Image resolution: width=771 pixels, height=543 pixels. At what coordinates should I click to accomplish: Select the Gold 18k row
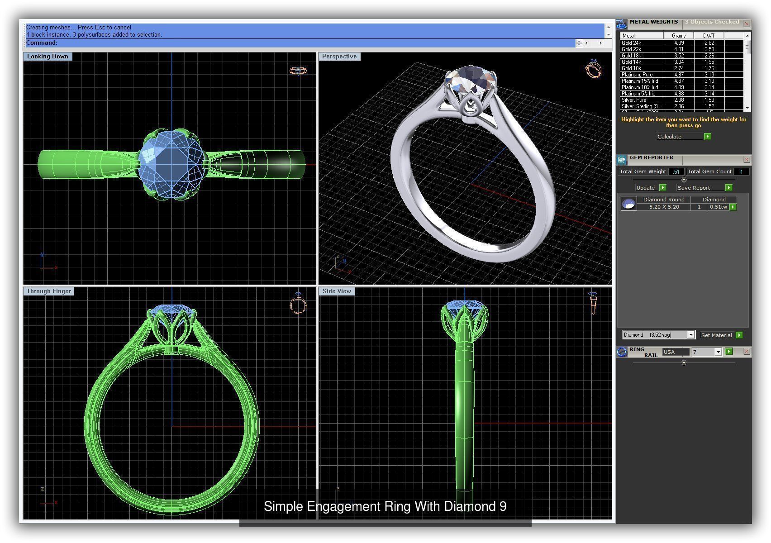pyautogui.click(x=681, y=56)
